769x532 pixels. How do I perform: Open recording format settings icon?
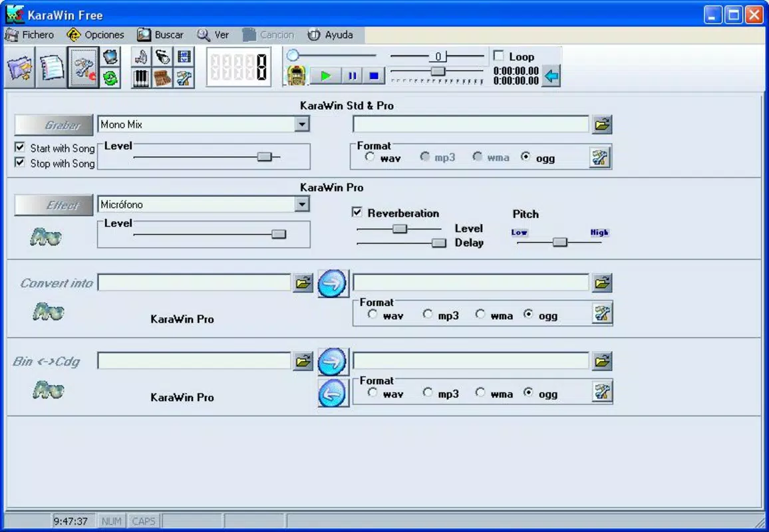tap(600, 158)
